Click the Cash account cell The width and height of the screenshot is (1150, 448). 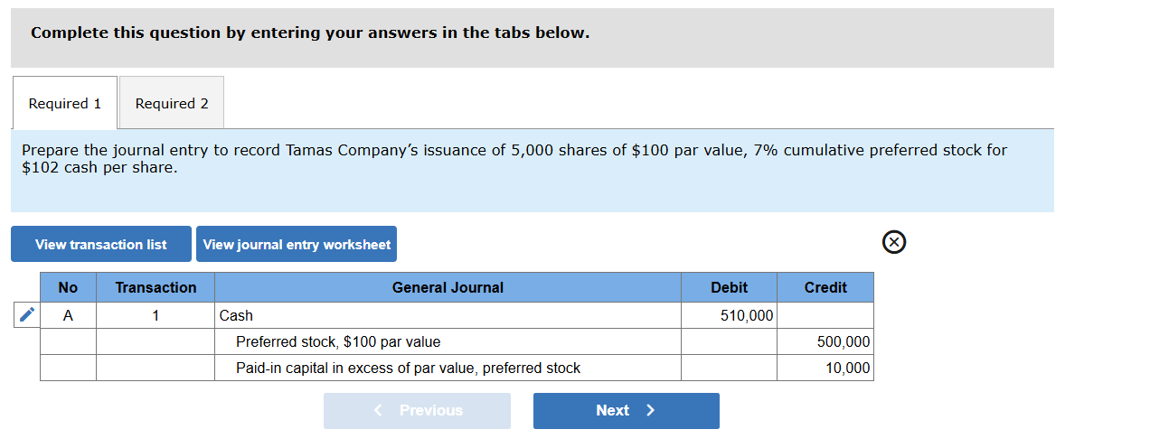(448, 315)
